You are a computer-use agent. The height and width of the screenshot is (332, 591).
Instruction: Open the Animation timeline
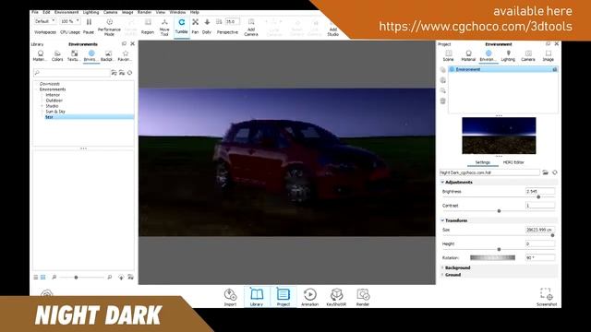[310, 297]
